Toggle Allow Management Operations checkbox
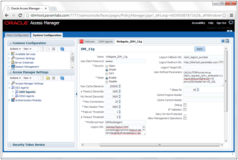This screenshot has height=160, width=238. [185, 118]
